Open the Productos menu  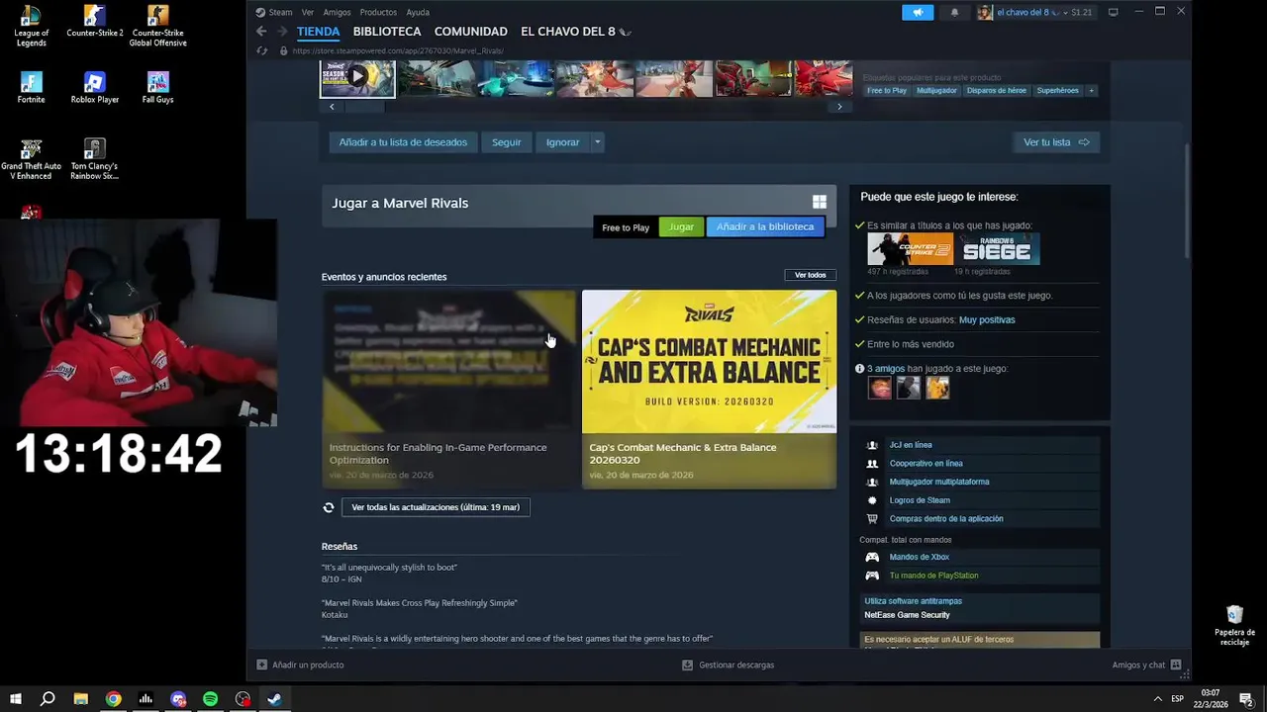click(378, 12)
